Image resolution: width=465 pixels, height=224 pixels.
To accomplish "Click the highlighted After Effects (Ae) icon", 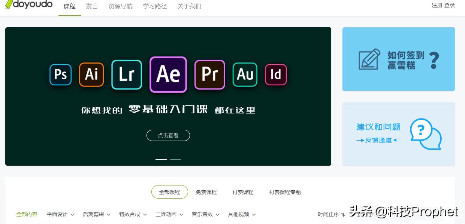I will pyautogui.click(x=168, y=74).
